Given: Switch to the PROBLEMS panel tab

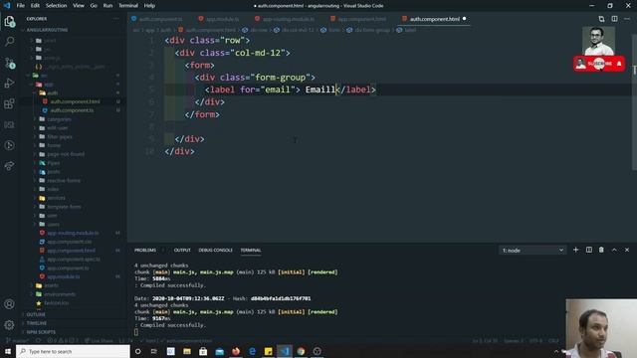Looking at the screenshot, I should pos(145,250).
